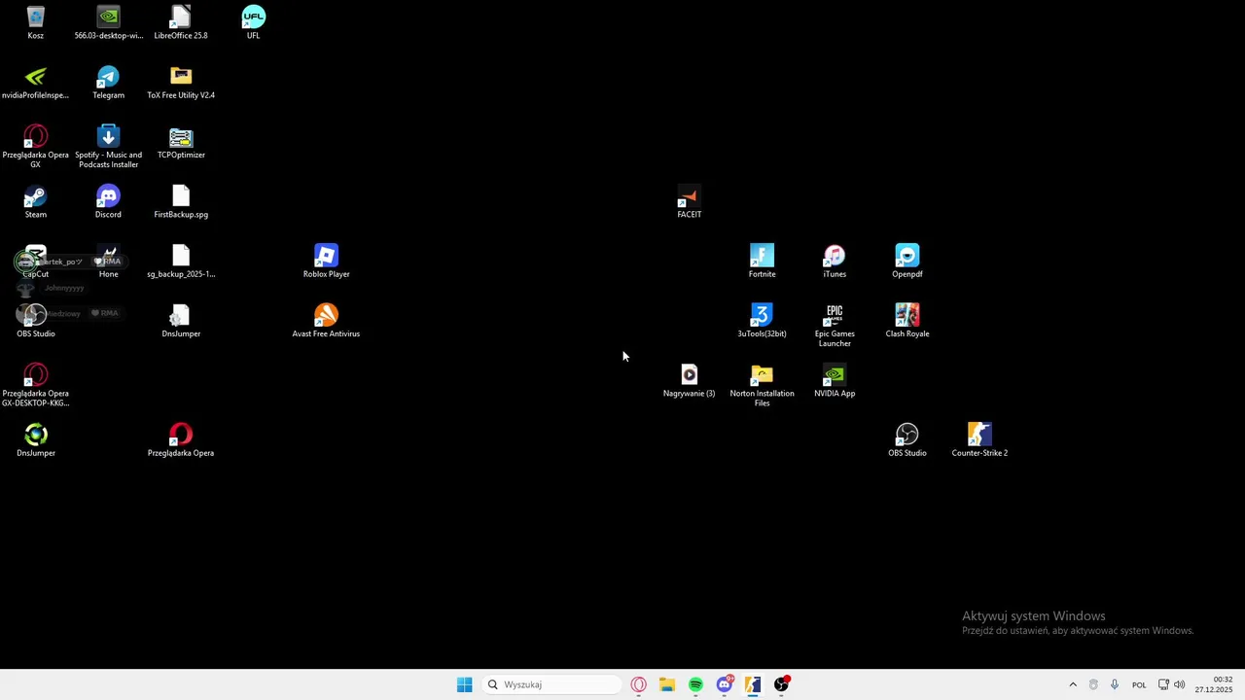Open Opera GX from the taskbar
Viewport: 1245px width, 700px height.
[x=639, y=684]
